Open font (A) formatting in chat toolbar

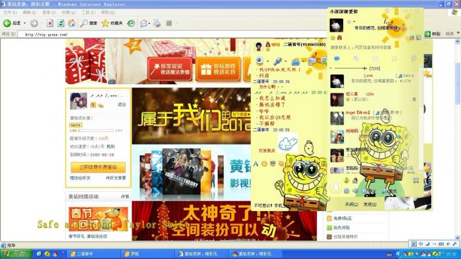[256, 164]
